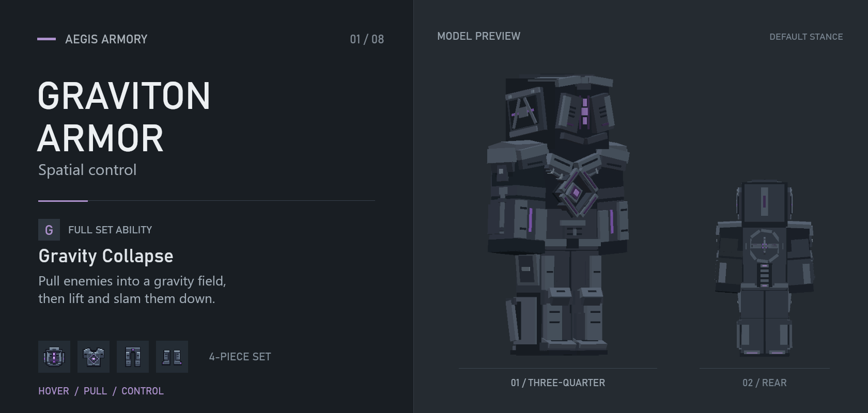The width and height of the screenshot is (868, 413).
Task: Open the three-quarter armor model view
Action: click(x=558, y=216)
